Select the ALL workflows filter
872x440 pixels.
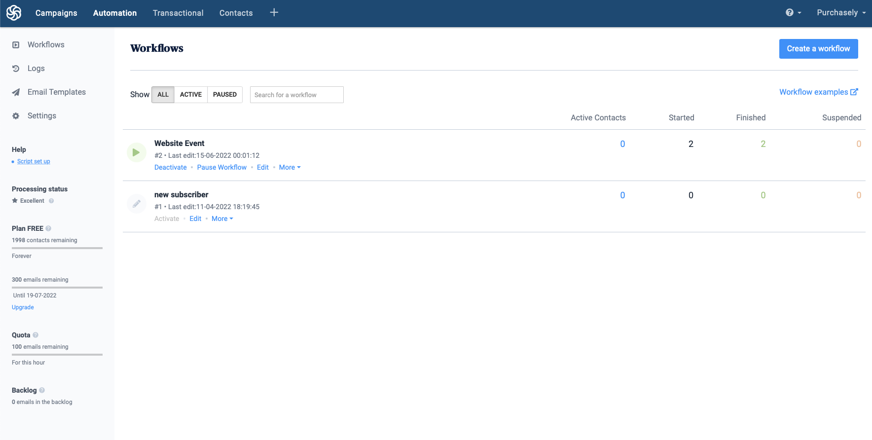163,95
